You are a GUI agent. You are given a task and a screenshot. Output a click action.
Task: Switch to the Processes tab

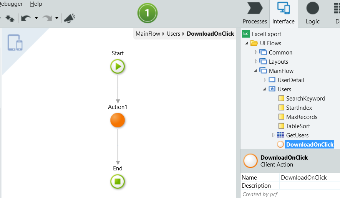(x=255, y=14)
